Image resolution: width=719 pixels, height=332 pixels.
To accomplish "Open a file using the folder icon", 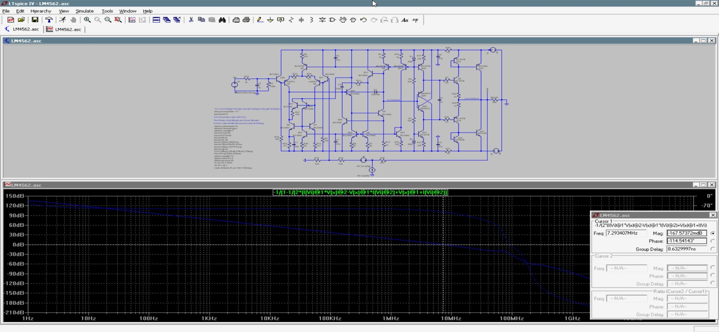I will pos(21,20).
